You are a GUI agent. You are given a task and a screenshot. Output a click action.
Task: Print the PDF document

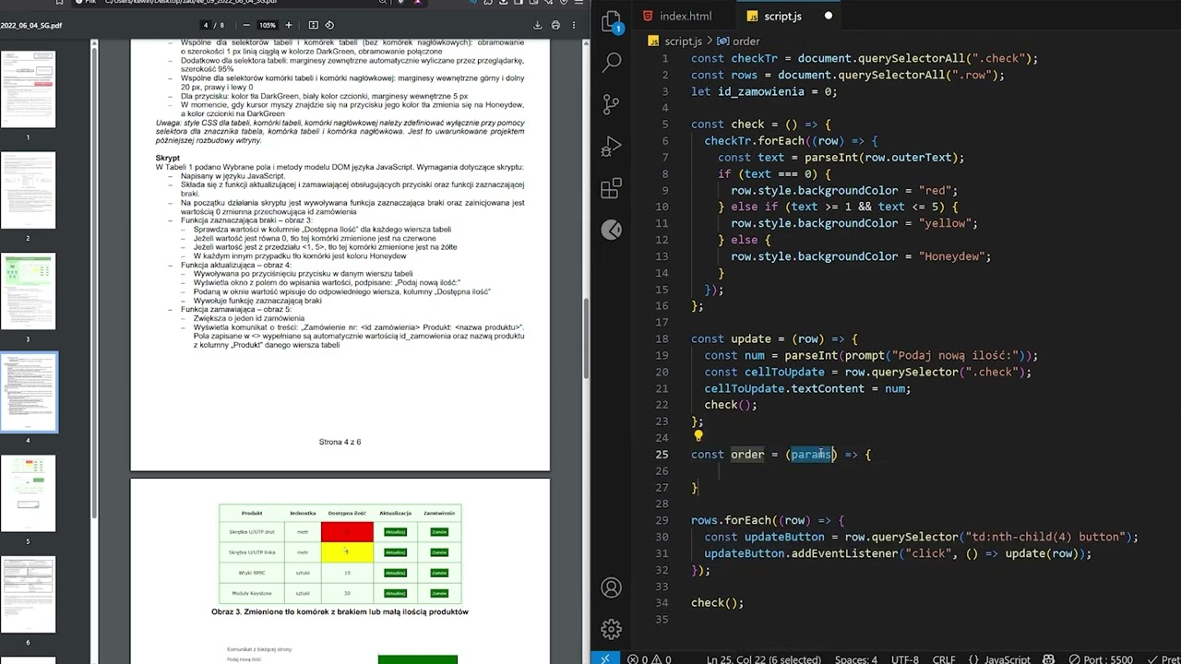click(555, 25)
